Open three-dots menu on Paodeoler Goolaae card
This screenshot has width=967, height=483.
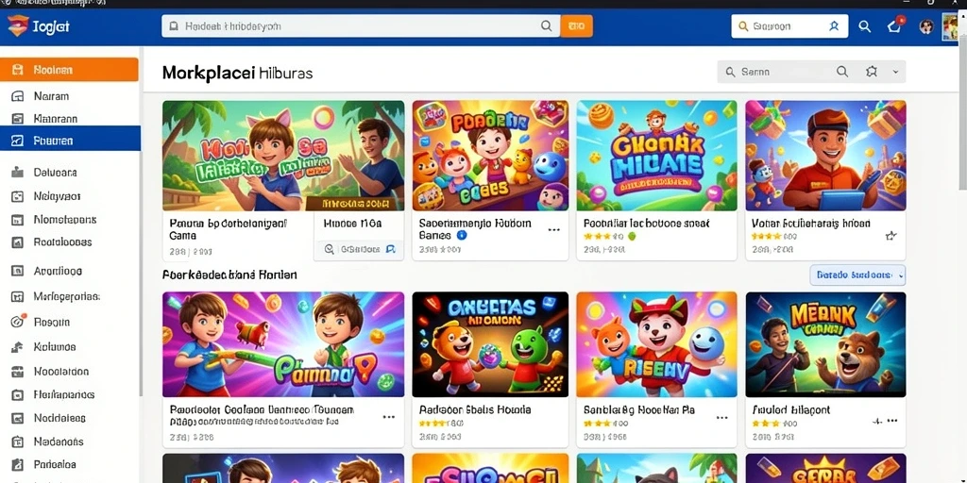(388, 417)
